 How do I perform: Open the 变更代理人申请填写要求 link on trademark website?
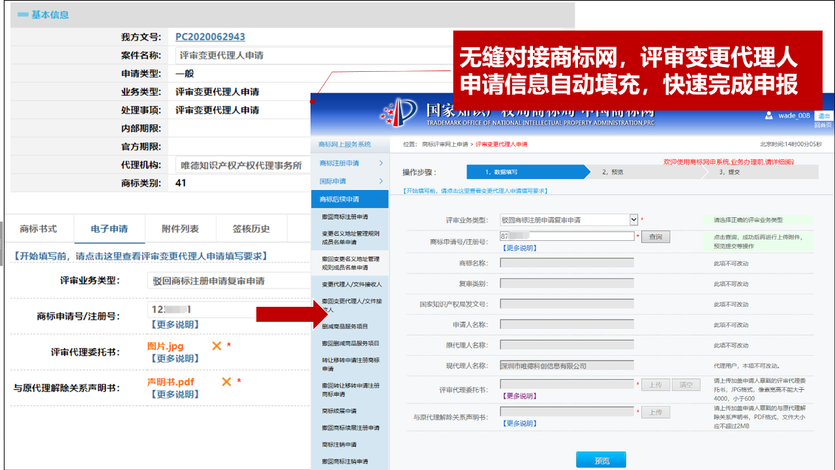476,191
